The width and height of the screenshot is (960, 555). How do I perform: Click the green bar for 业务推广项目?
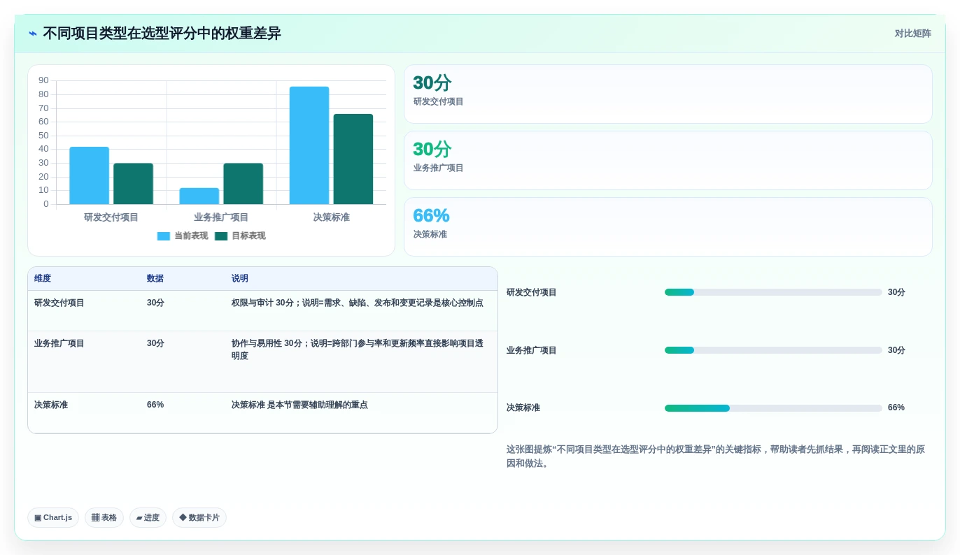pyautogui.click(x=243, y=184)
